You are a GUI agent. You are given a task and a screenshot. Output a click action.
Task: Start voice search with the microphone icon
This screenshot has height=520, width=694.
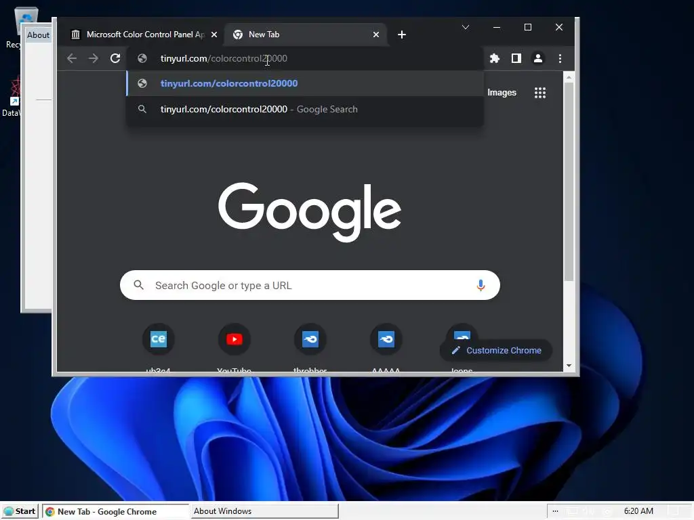481,285
